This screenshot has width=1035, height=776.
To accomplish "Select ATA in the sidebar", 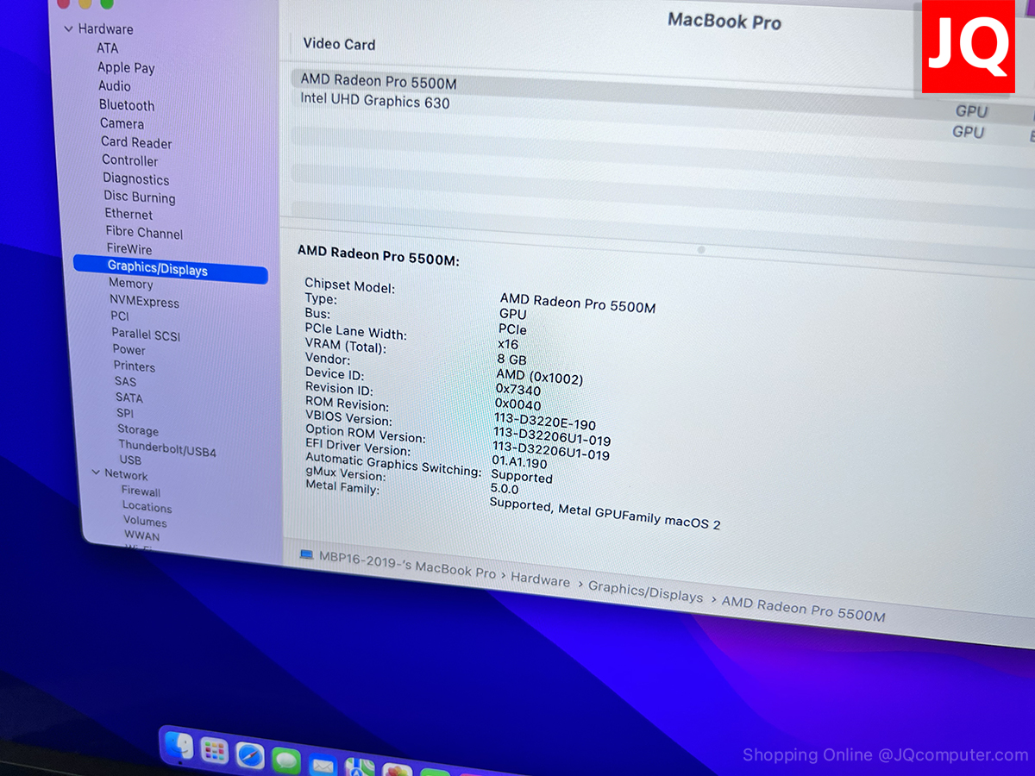I will pos(107,48).
